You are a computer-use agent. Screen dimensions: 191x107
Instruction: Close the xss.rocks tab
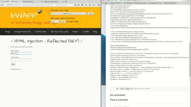(x=63, y=1)
